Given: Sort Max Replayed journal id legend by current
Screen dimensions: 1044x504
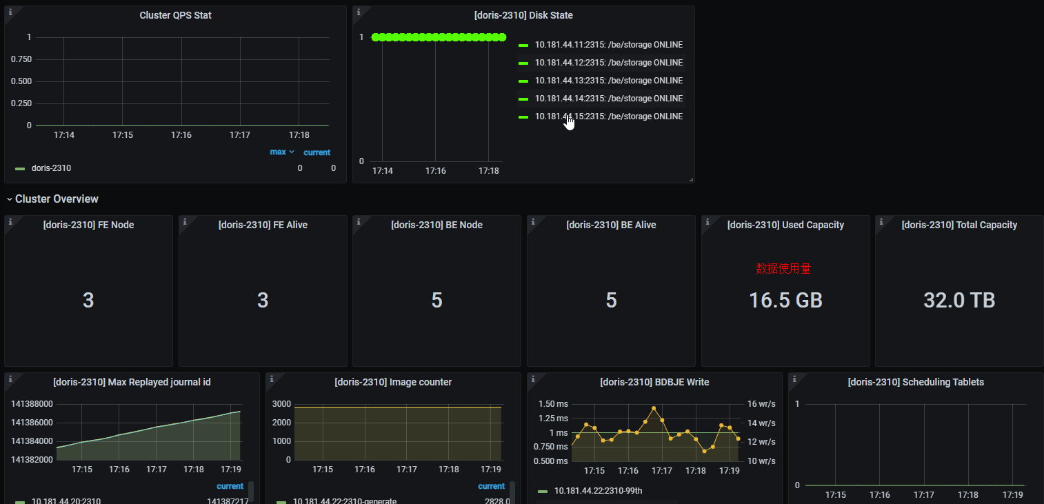Looking at the screenshot, I should [230, 486].
